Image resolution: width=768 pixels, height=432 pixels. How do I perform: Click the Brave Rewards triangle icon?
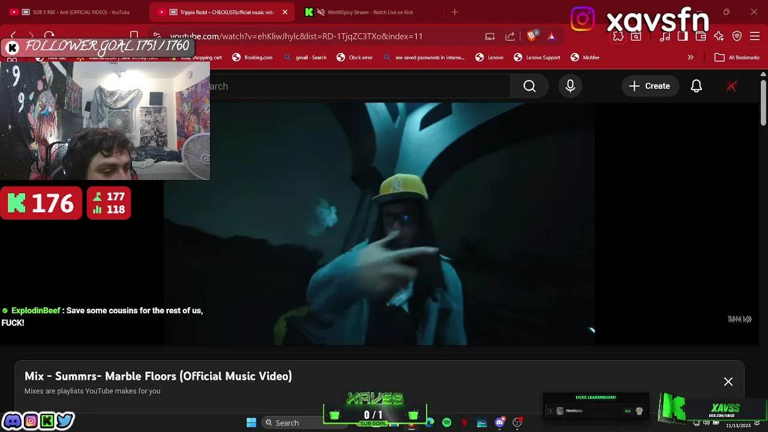(x=551, y=36)
